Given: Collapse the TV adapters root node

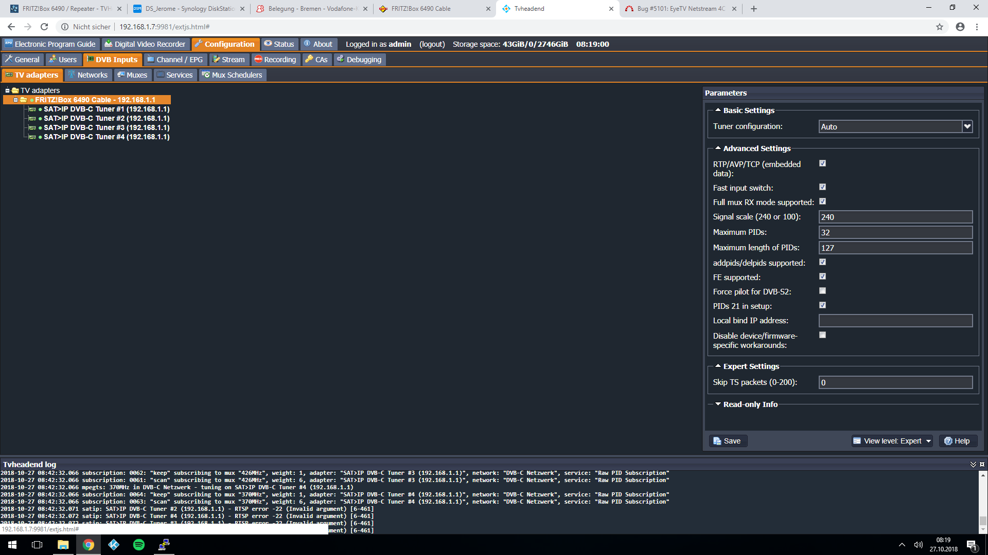Looking at the screenshot, I should tap(7, 90).
